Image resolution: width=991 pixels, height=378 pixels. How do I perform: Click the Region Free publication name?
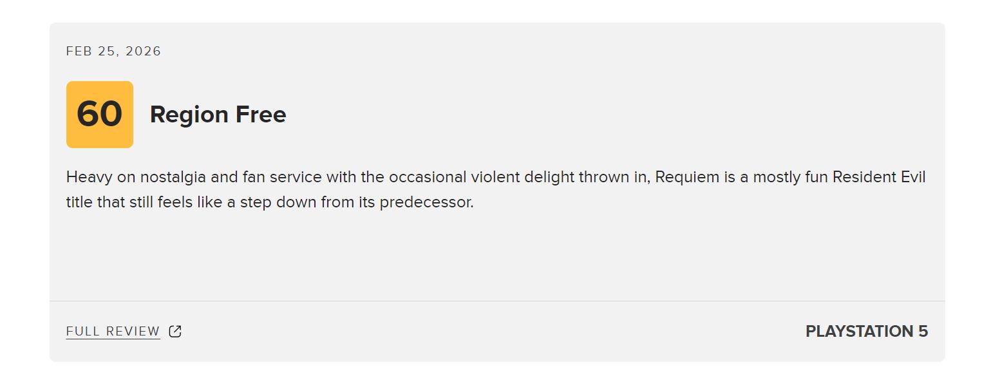point(218,115)
